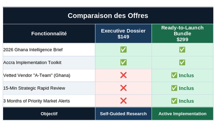Click Inclus checkmark for 15-Min Strategic Rapid Review
This screenshot has width=216, height=127.
[x=174, y=88]
